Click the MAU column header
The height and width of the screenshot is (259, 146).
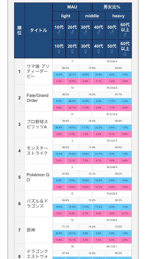72,7
